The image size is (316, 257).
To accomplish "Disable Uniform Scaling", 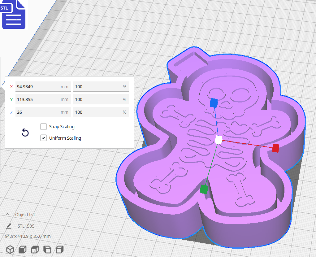I will click(x=43, y=138).
